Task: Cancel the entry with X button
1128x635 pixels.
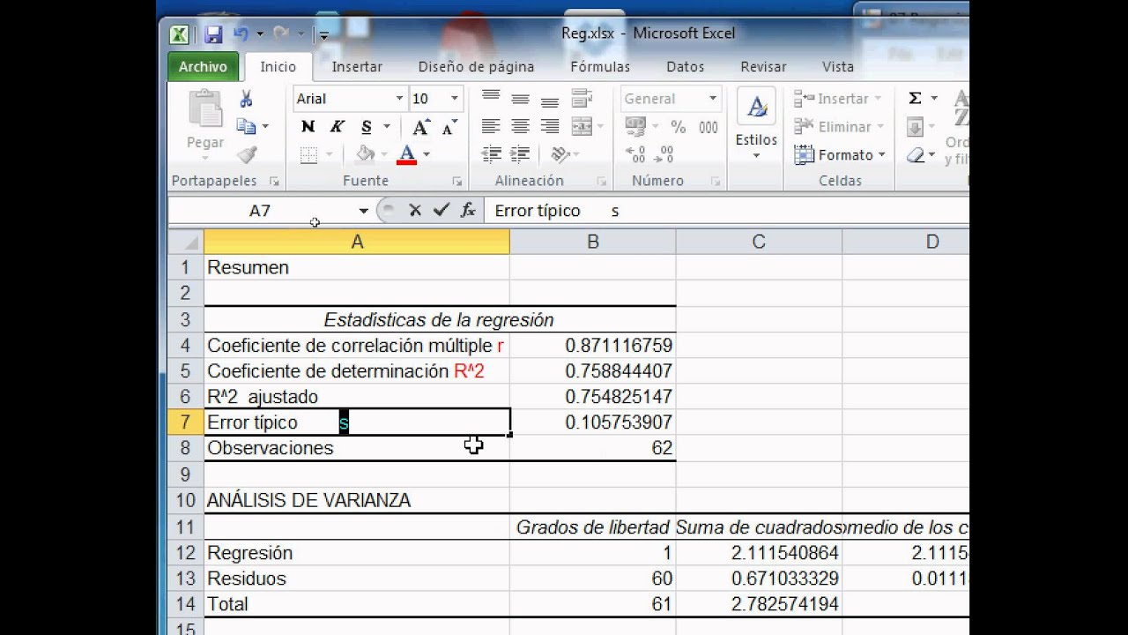Action: point(415,211)
